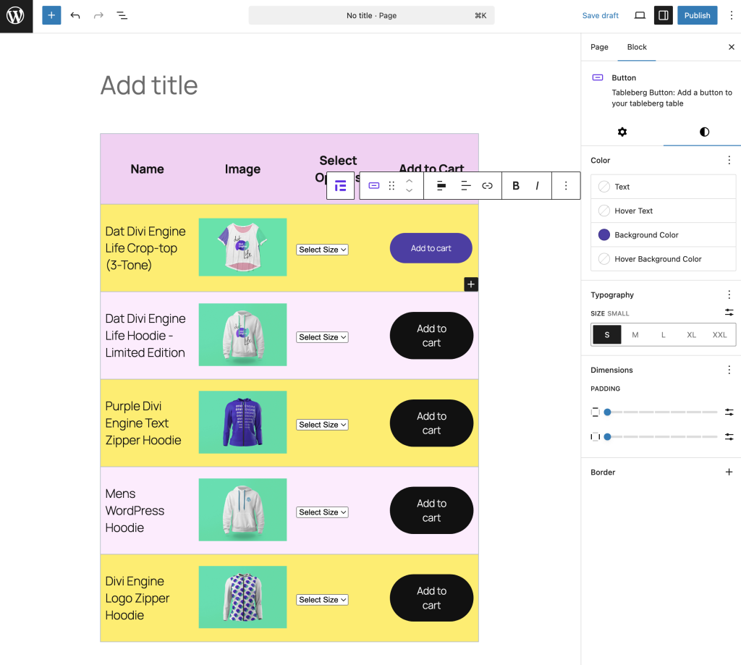Viewport: 741px width, 665px height.
Task: Select the Mens WordPress Hoodie image
Action: coord(242,509)
